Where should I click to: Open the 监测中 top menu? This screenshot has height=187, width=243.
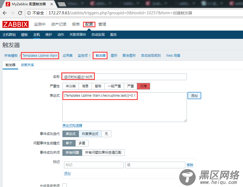pos(40,25)
